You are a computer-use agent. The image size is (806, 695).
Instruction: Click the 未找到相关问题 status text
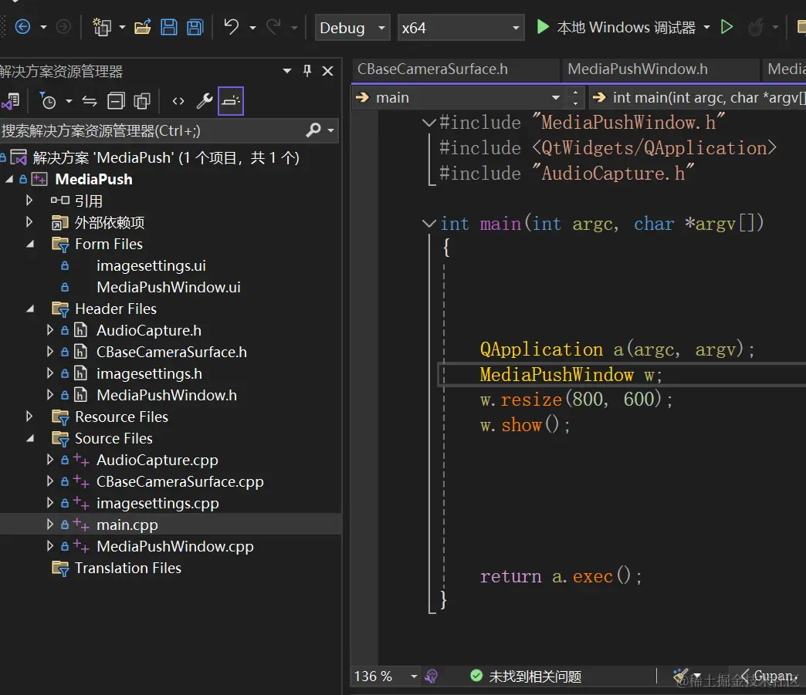(x=535, y=676)
